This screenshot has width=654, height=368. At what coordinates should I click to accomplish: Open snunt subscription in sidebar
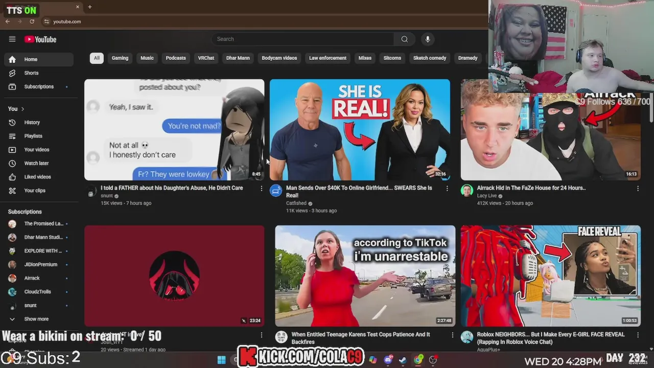[39, 306]
